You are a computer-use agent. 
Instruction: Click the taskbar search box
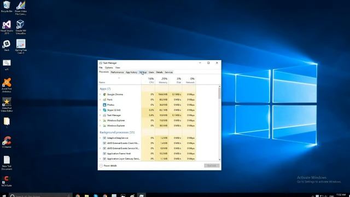pyautogui.click(x=41, y=195)
